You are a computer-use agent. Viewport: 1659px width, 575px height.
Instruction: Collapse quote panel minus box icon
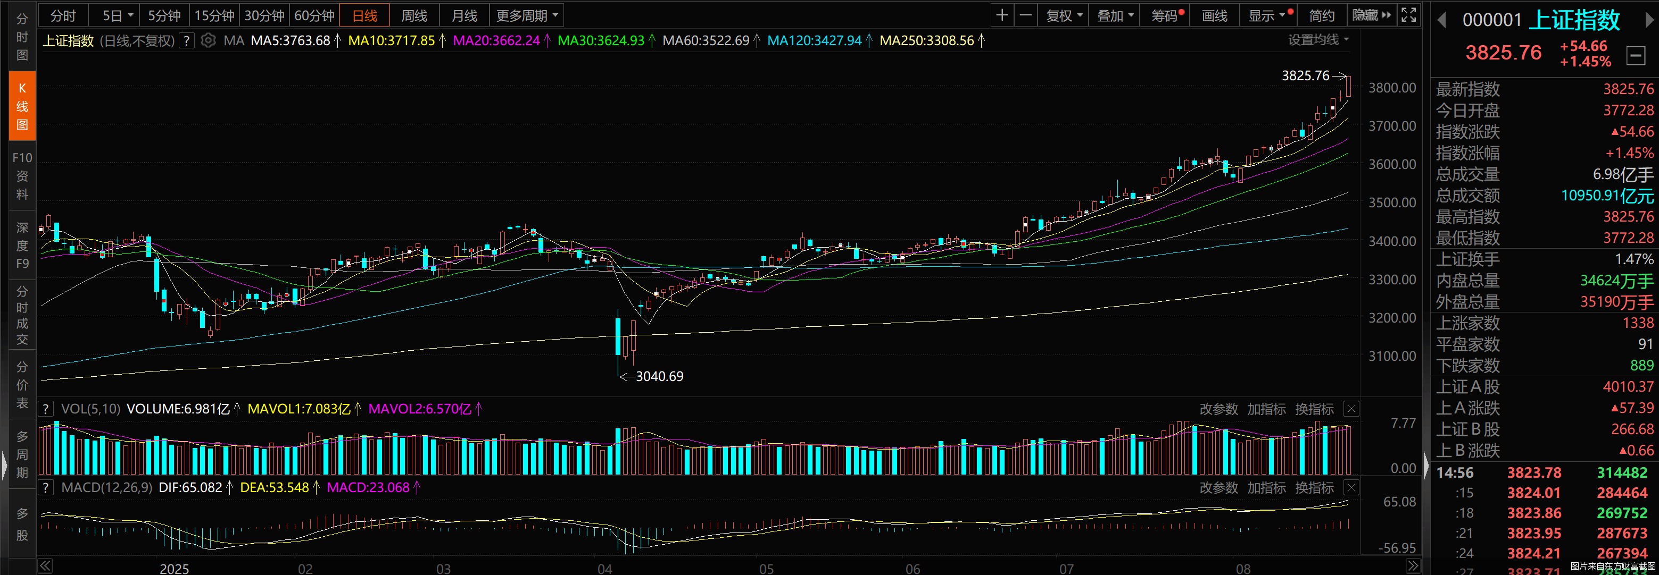[1635, 55]
